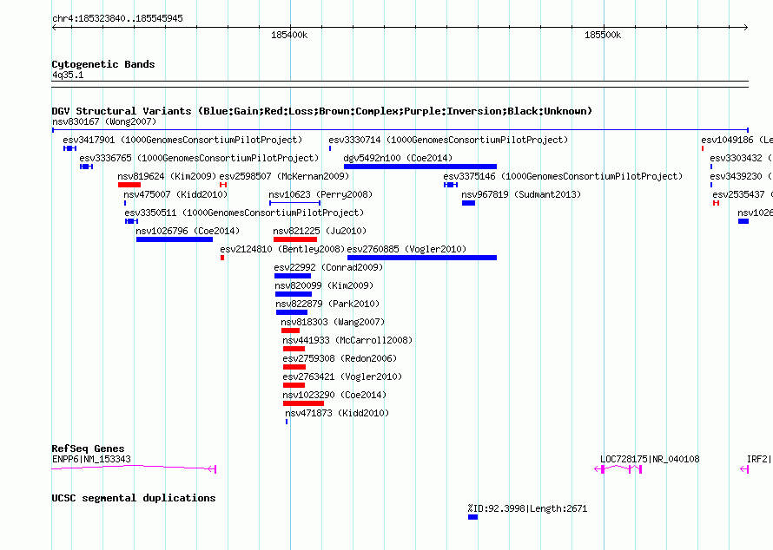This screenshot has height=550, width=773.
Task: Click the red nsv819624 (Kim2009) loss bar
Action: coord(129,185)
